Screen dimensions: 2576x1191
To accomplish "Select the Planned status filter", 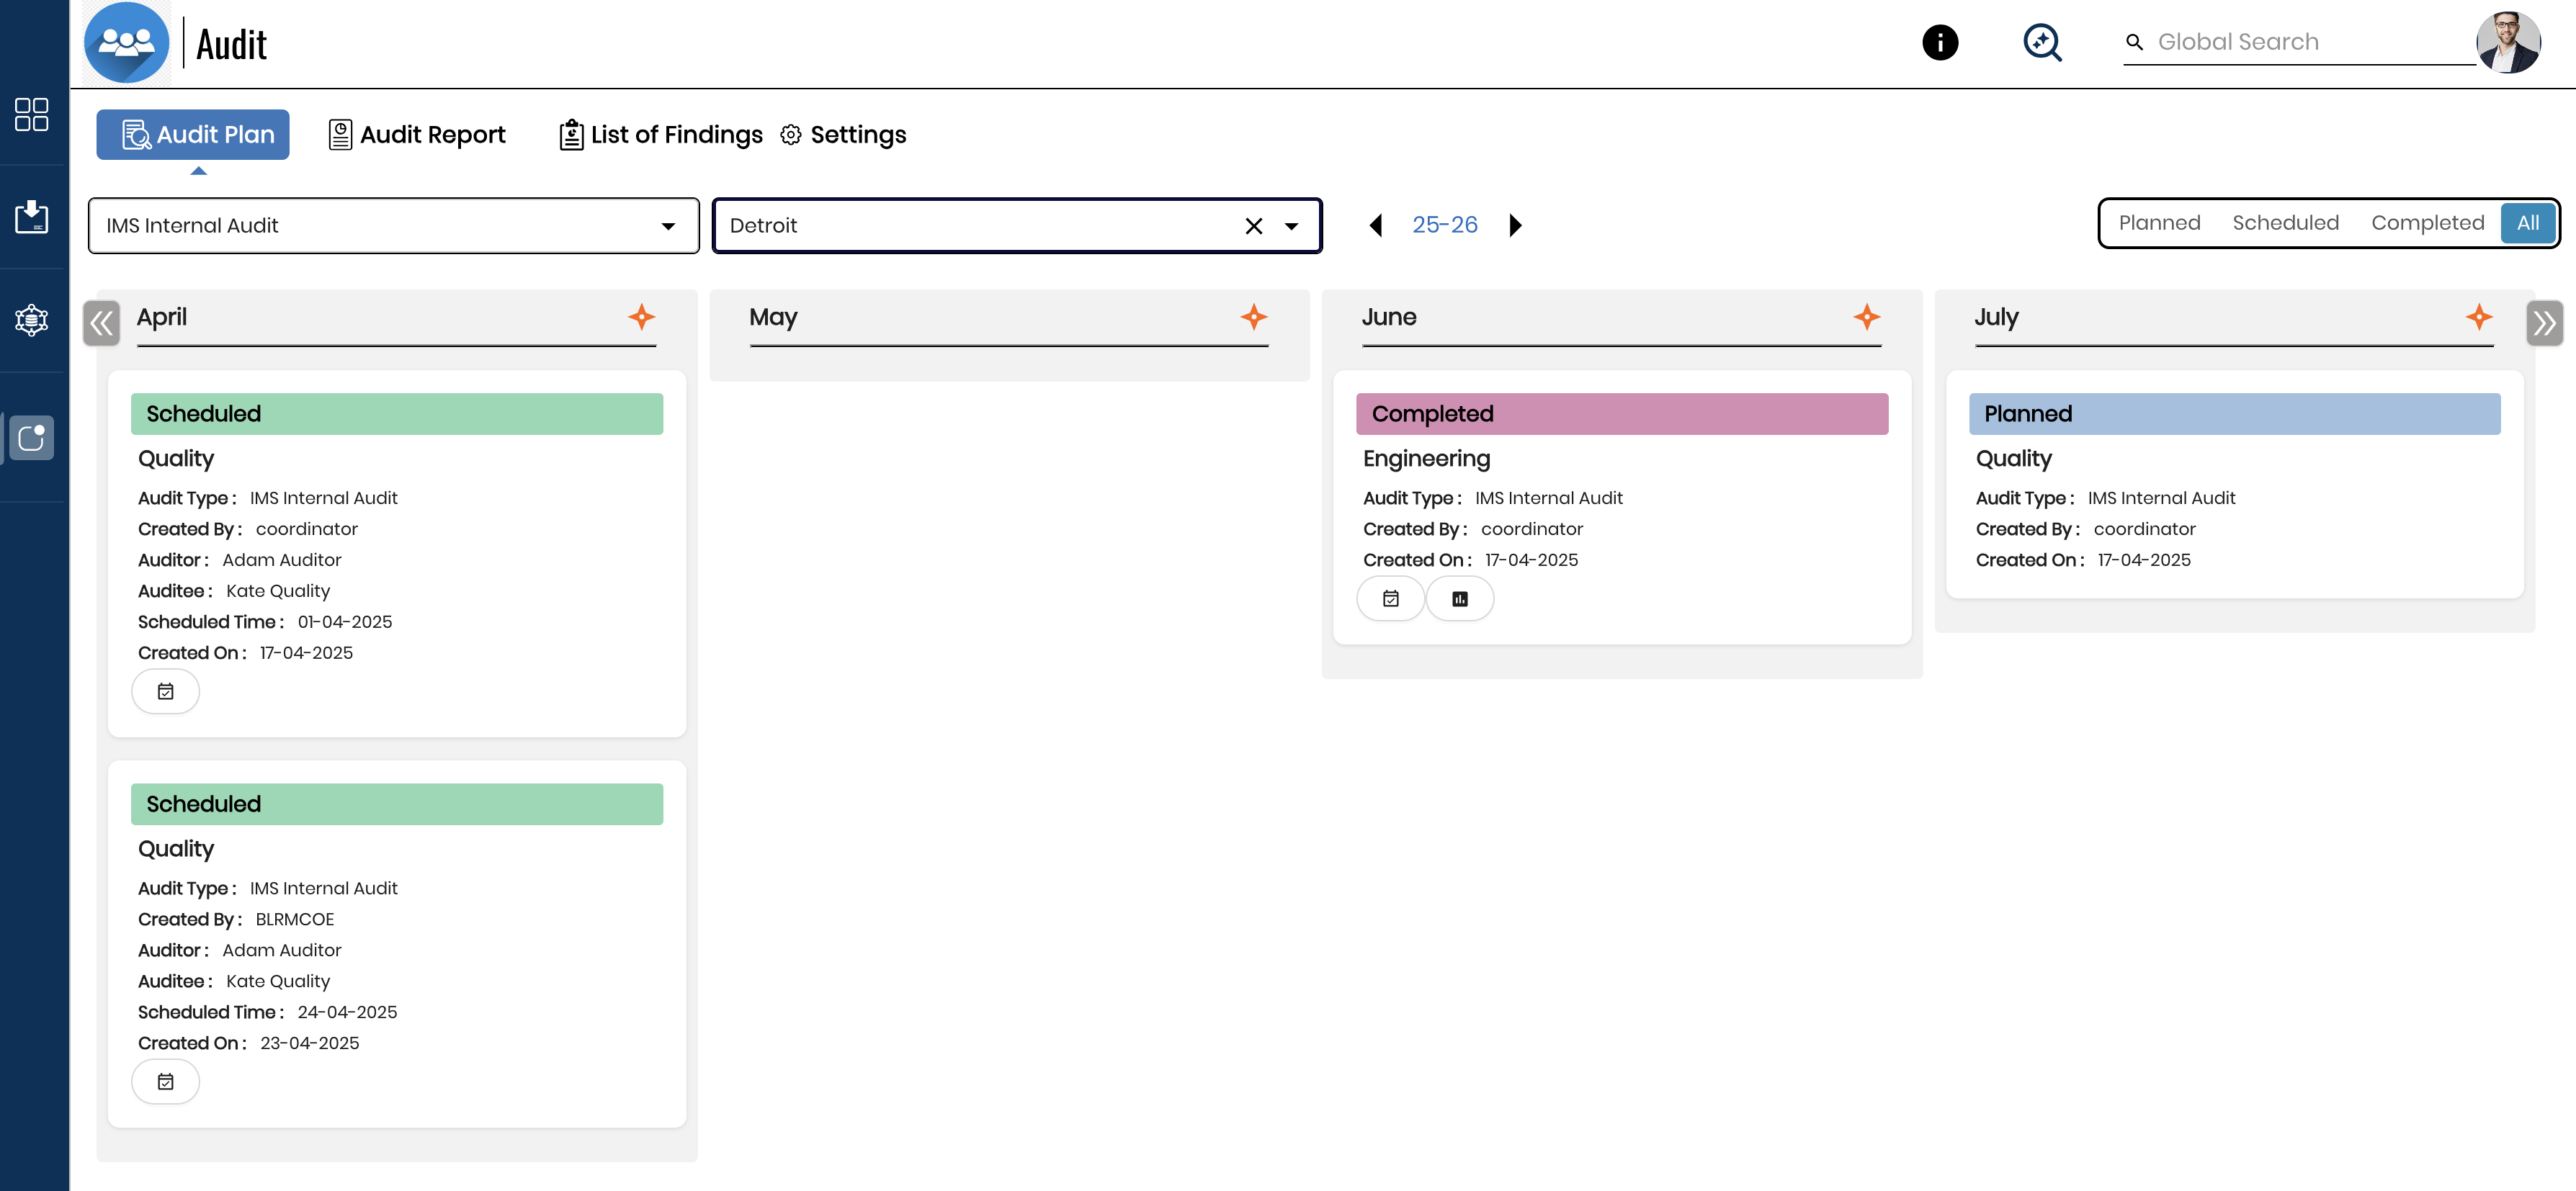I will coord(2160,222).
